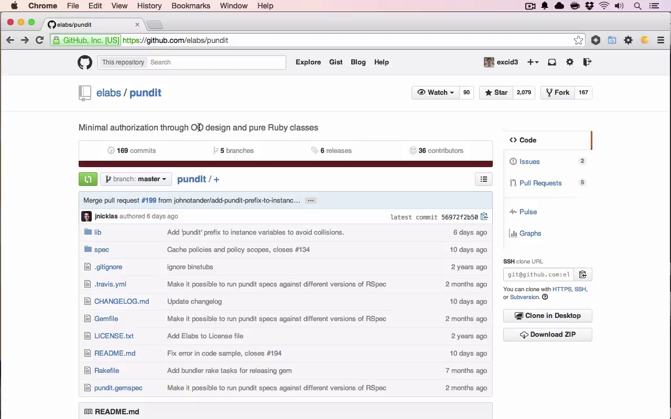
Task: Add a new file with plus link
Action: (x=216, y=179)
